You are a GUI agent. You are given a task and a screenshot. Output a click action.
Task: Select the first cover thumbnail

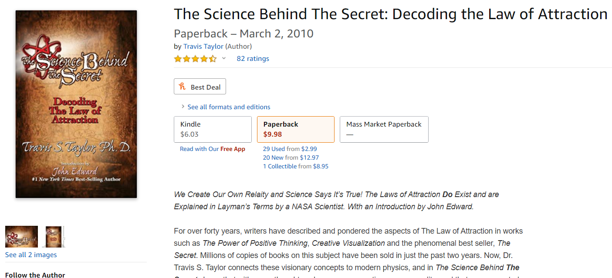[21, 237]
